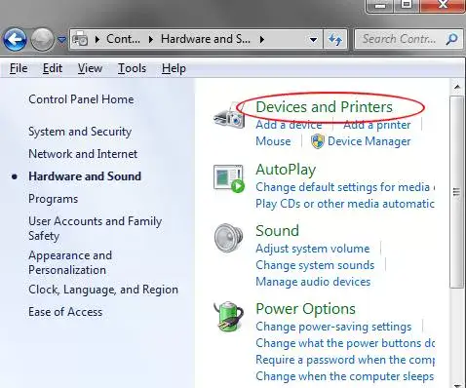Click Change when the computer sleeps
The image size is (466, 388).
click(344, 376)
